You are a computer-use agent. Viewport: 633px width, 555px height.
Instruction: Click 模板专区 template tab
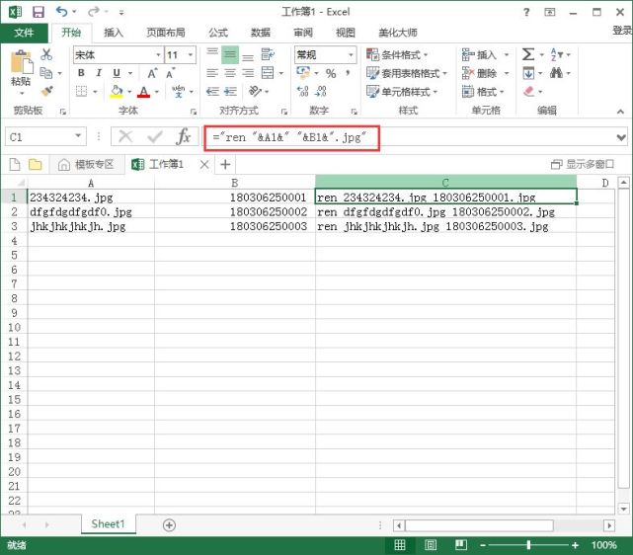pyautogui.click(x=86, y=165)
